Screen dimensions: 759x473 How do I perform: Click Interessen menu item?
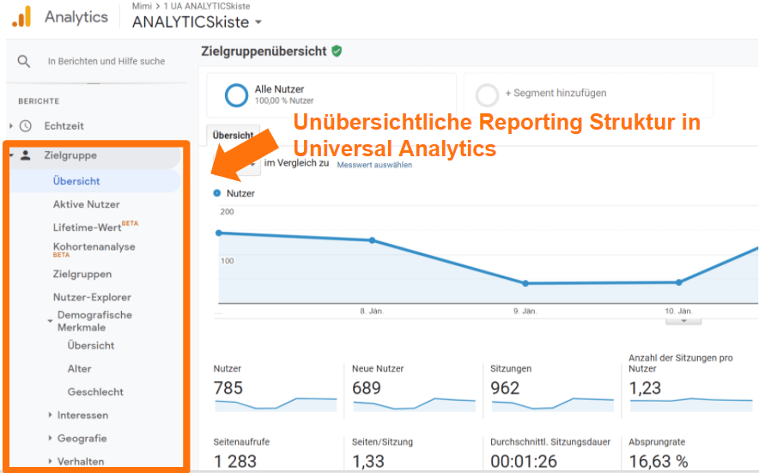(82, 415)
